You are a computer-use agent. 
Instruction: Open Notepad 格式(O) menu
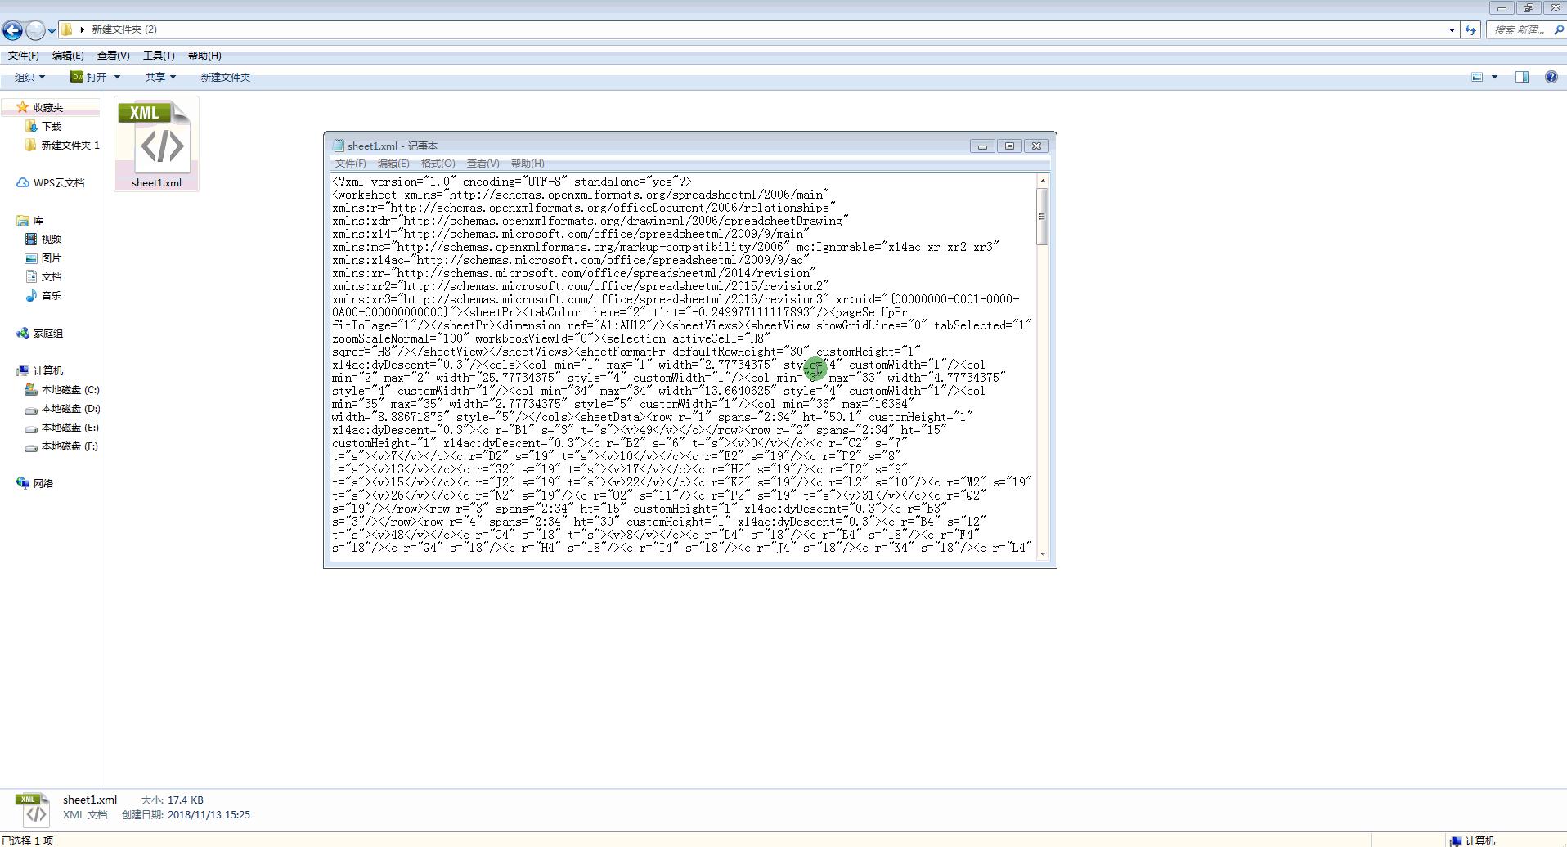[x=438, y=164]
